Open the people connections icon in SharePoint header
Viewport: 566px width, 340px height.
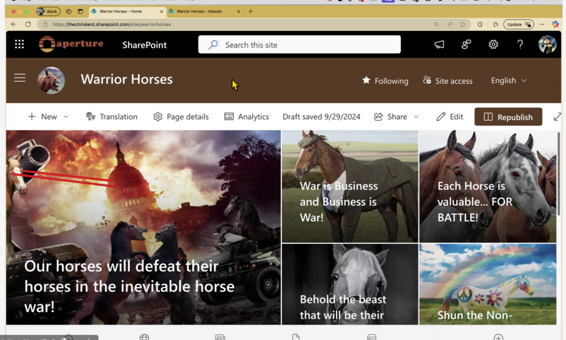[x=467, y=44]
